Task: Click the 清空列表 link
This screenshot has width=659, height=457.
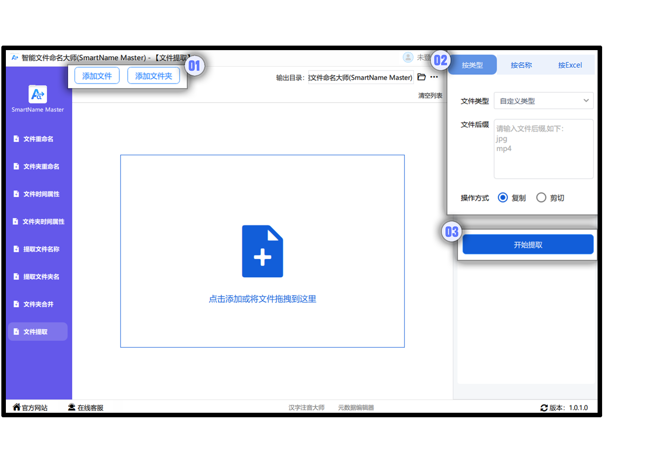Action: (430, 96)
